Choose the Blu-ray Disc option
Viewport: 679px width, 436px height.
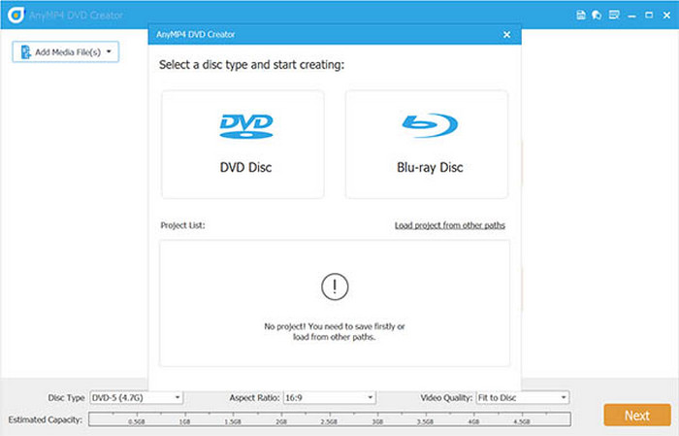click(x=426, y=144)
